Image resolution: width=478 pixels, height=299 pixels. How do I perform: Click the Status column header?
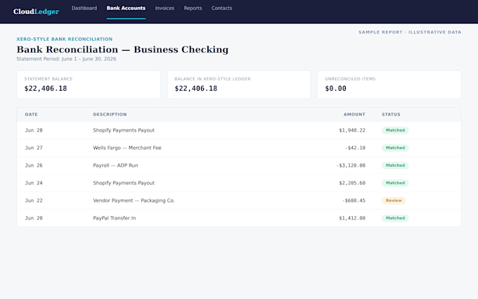coord(391,115)
